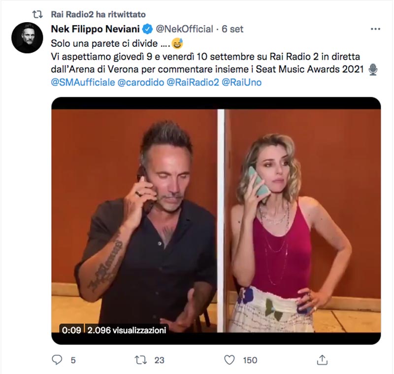Open the @RaiRadio2 mention
The height and width of the screenshot is (374, 394).
[193, 82]
